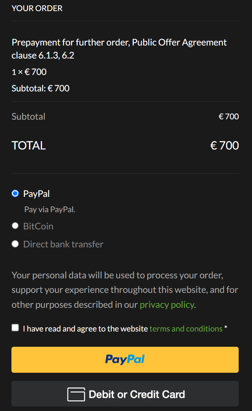
Task: Click the Direct bank transfer label
Action: (x=63, y=244)
